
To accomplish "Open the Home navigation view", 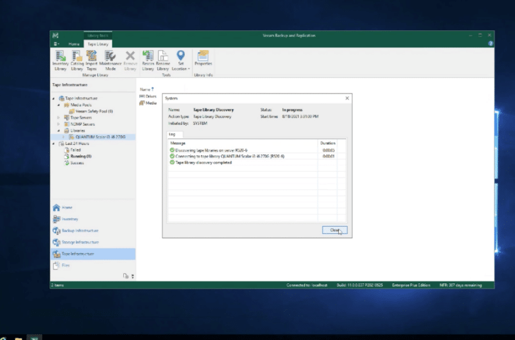I will click(x=93, y=208).
